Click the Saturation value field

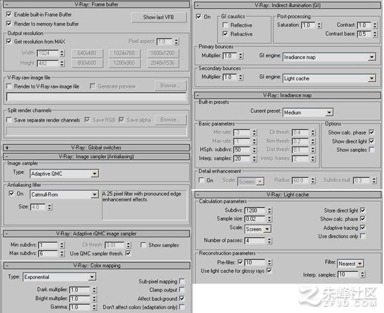[x=308, y=25]
